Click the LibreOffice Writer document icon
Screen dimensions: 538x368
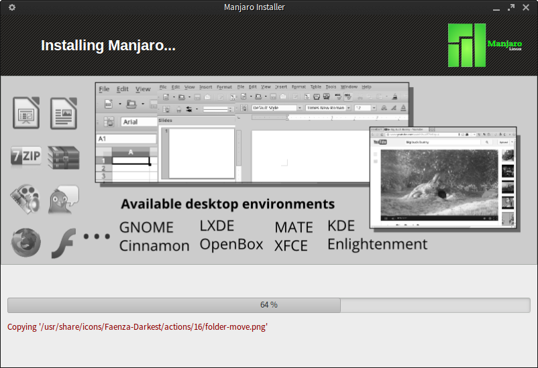[64, 113]
